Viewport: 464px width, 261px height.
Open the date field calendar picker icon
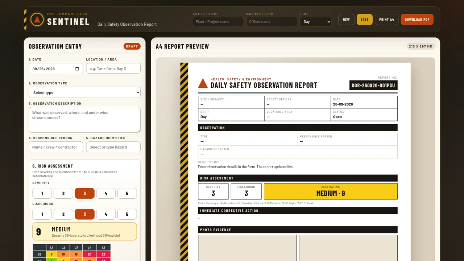(x=77, y=69)
